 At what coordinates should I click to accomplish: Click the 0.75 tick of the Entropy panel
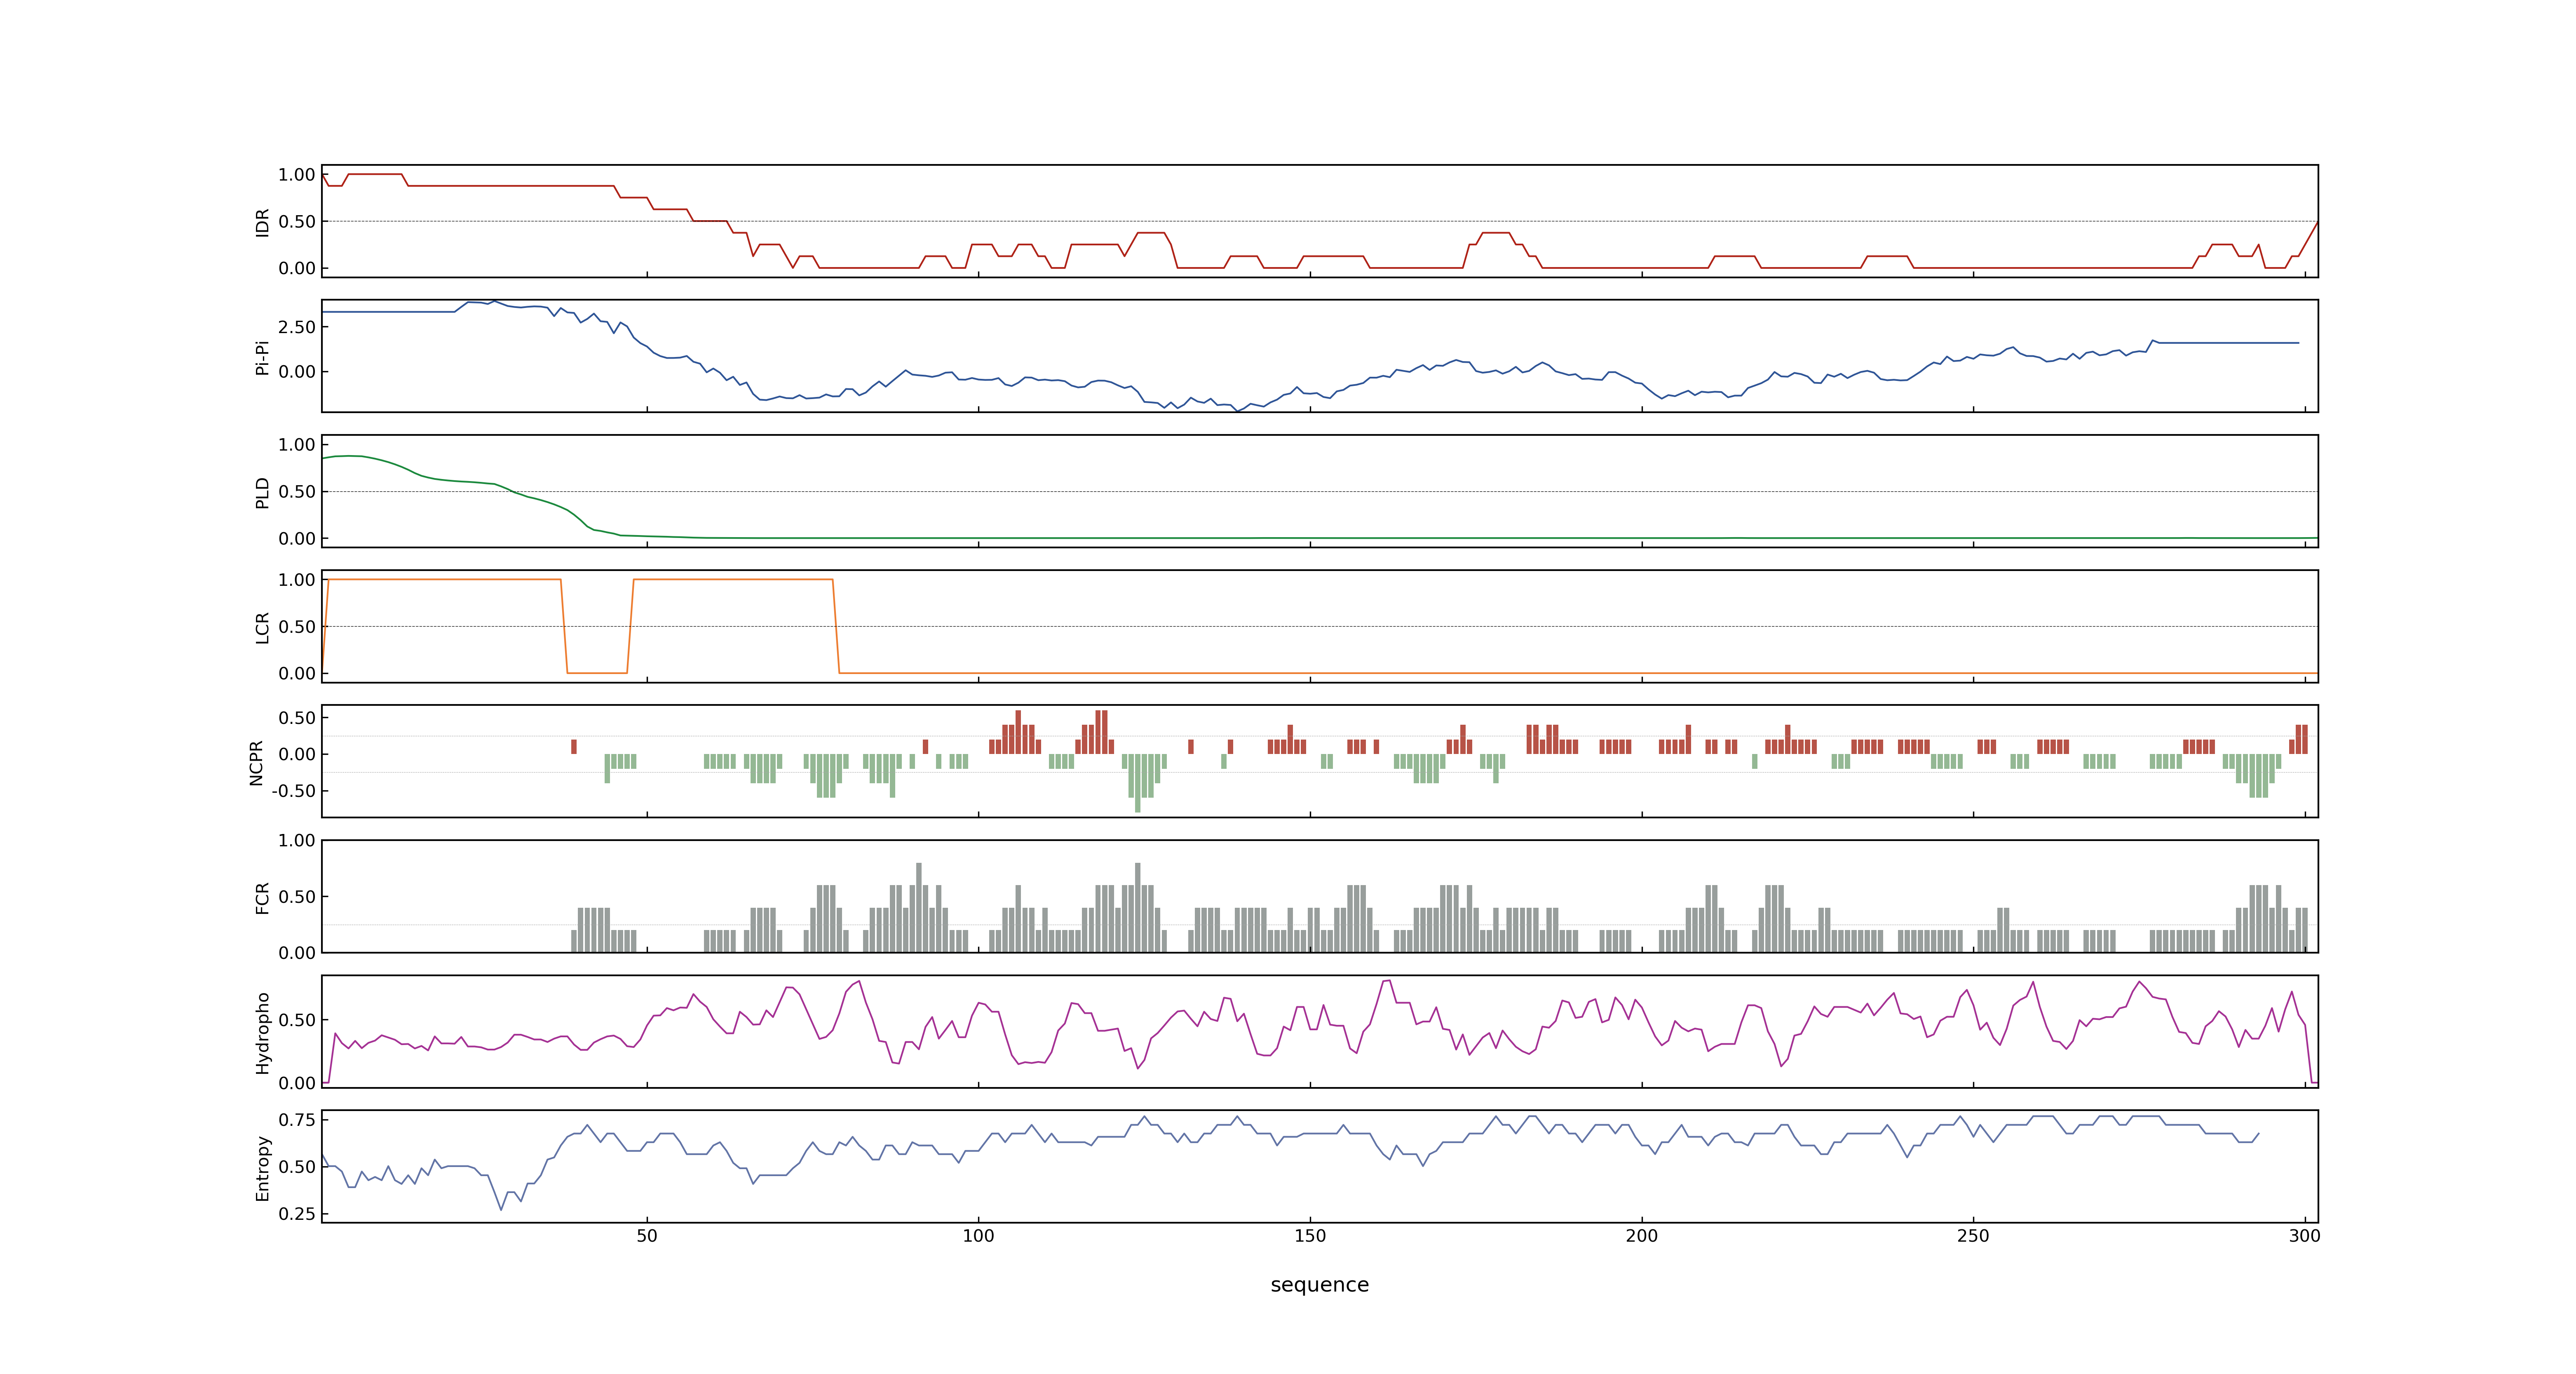(297, 1120)
